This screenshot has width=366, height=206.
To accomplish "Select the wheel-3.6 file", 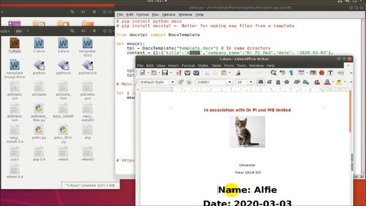I will [14, 171].
